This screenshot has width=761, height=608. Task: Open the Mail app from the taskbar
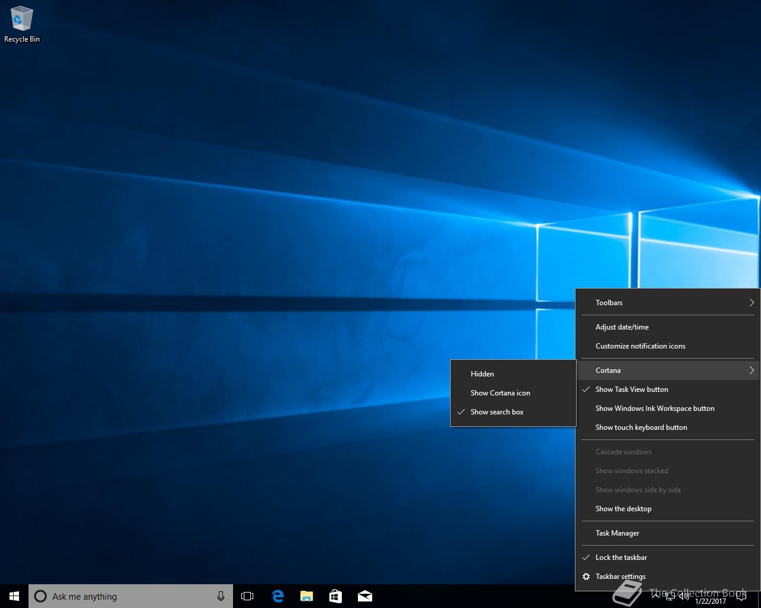(365, 596)
